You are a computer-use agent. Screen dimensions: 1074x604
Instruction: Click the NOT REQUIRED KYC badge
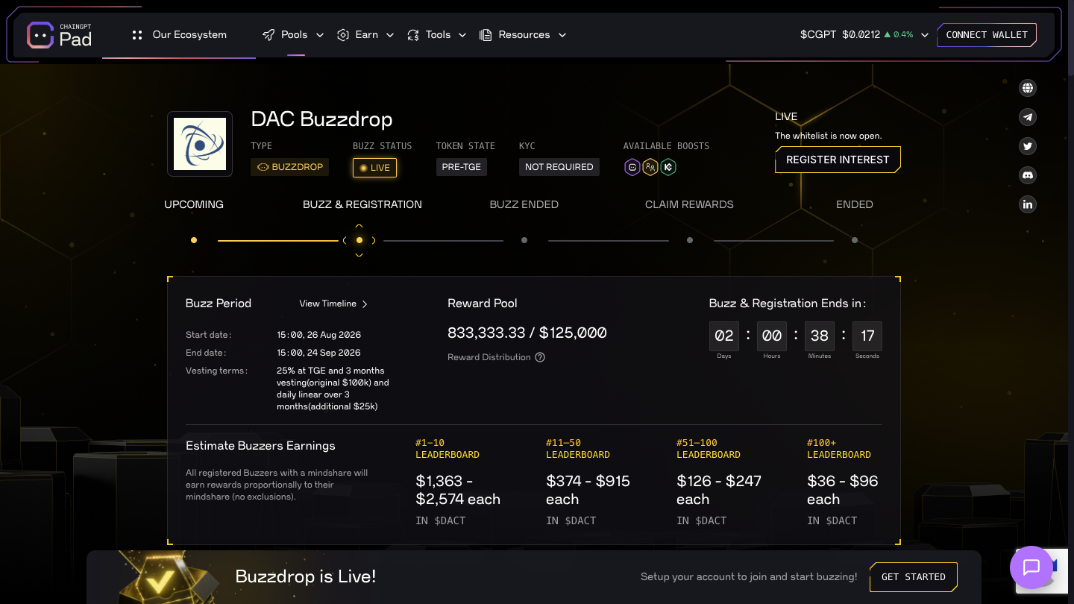click(x=559, y=167)
